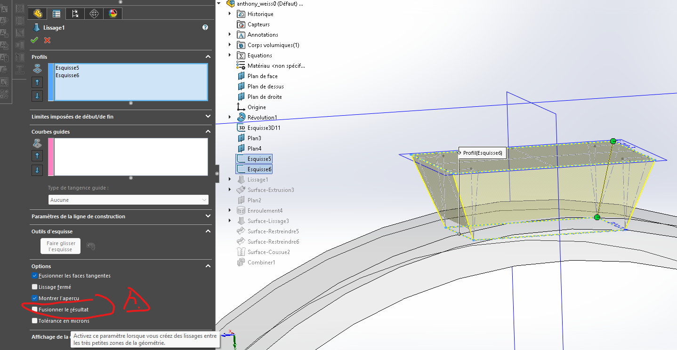Expand the Révolution1 feature node

230,117
